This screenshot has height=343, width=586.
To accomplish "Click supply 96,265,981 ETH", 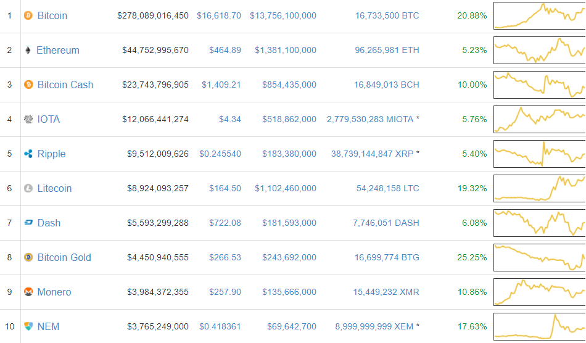I will tap(387, 50).
